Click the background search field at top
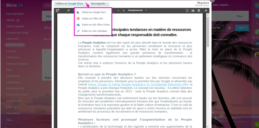Viewport: 259px width, 128px height. click(x=47, y=5)
